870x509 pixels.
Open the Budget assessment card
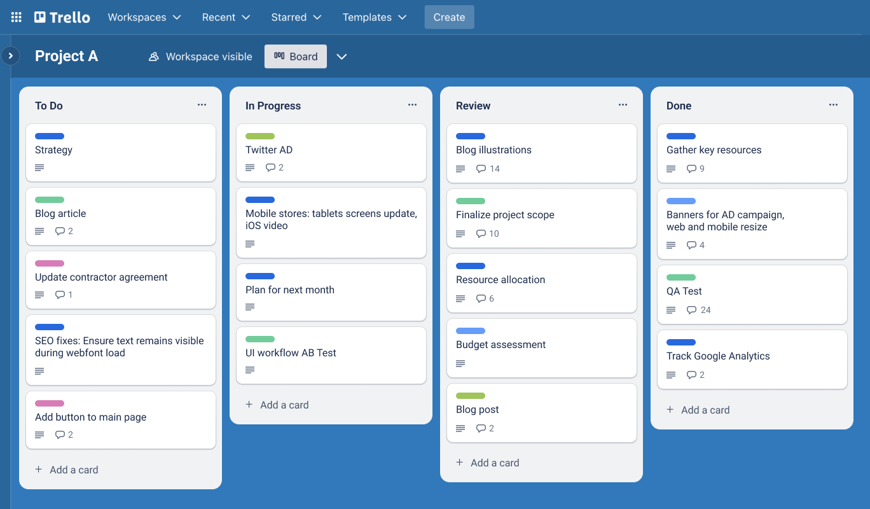click(x=501, y=345)
